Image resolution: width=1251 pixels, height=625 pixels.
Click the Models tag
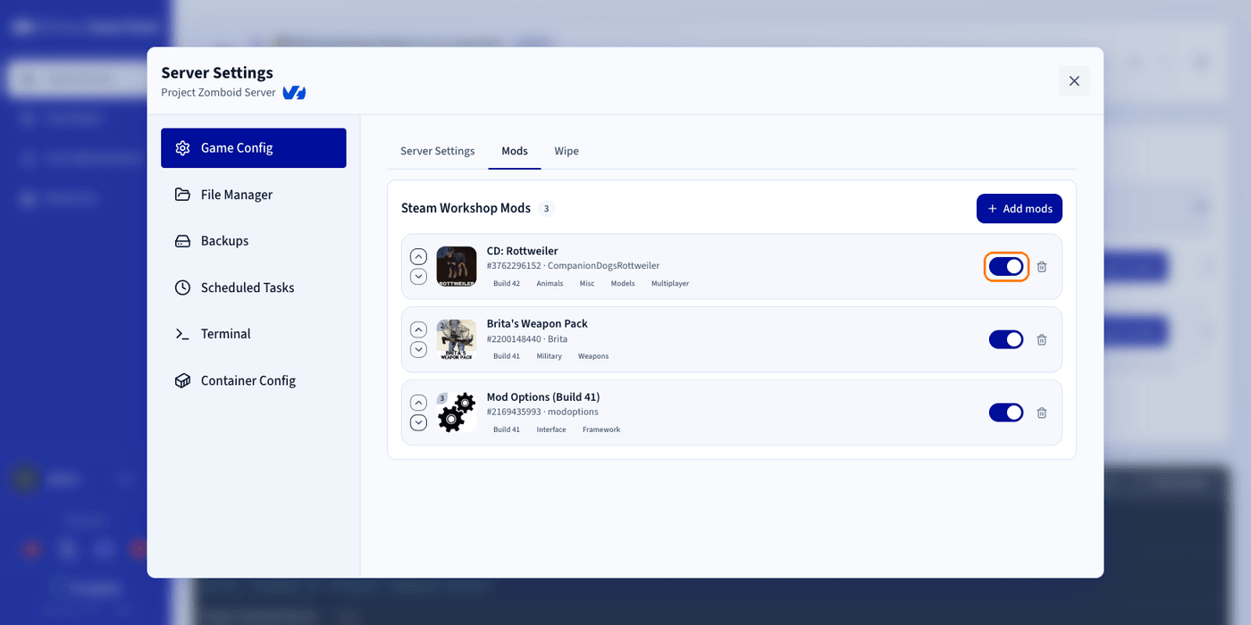[623, 283]
